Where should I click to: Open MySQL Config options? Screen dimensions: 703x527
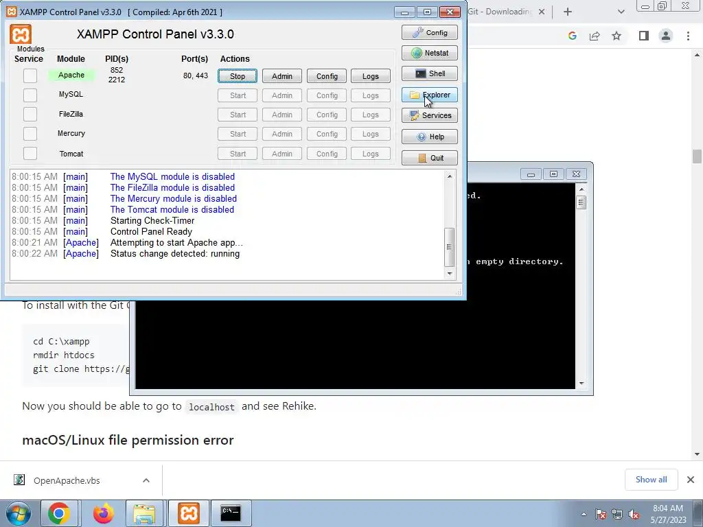click(x=327, y=95)
